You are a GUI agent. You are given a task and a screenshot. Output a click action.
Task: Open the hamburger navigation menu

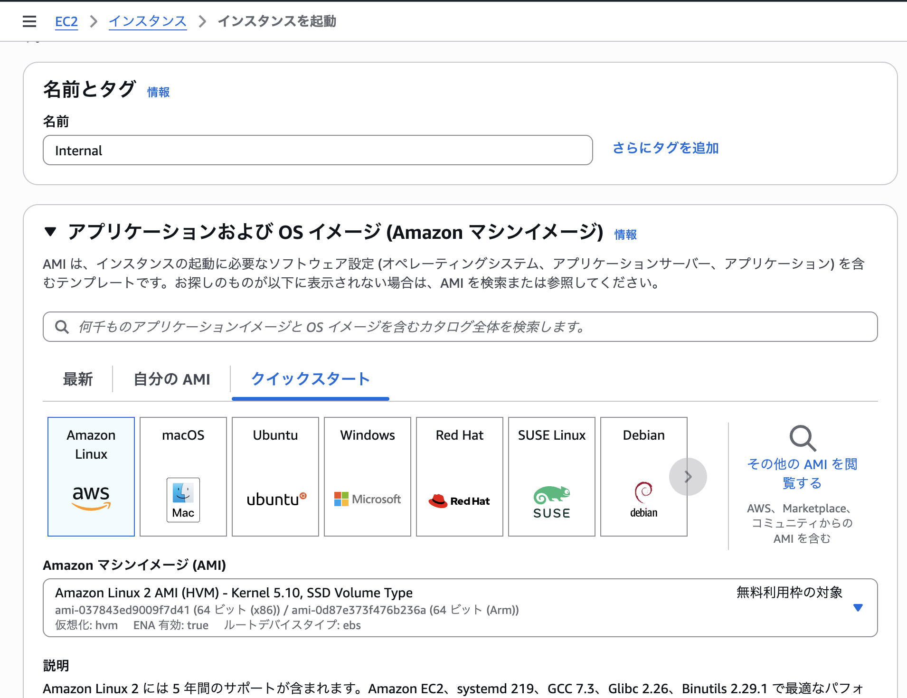point(29,21)
